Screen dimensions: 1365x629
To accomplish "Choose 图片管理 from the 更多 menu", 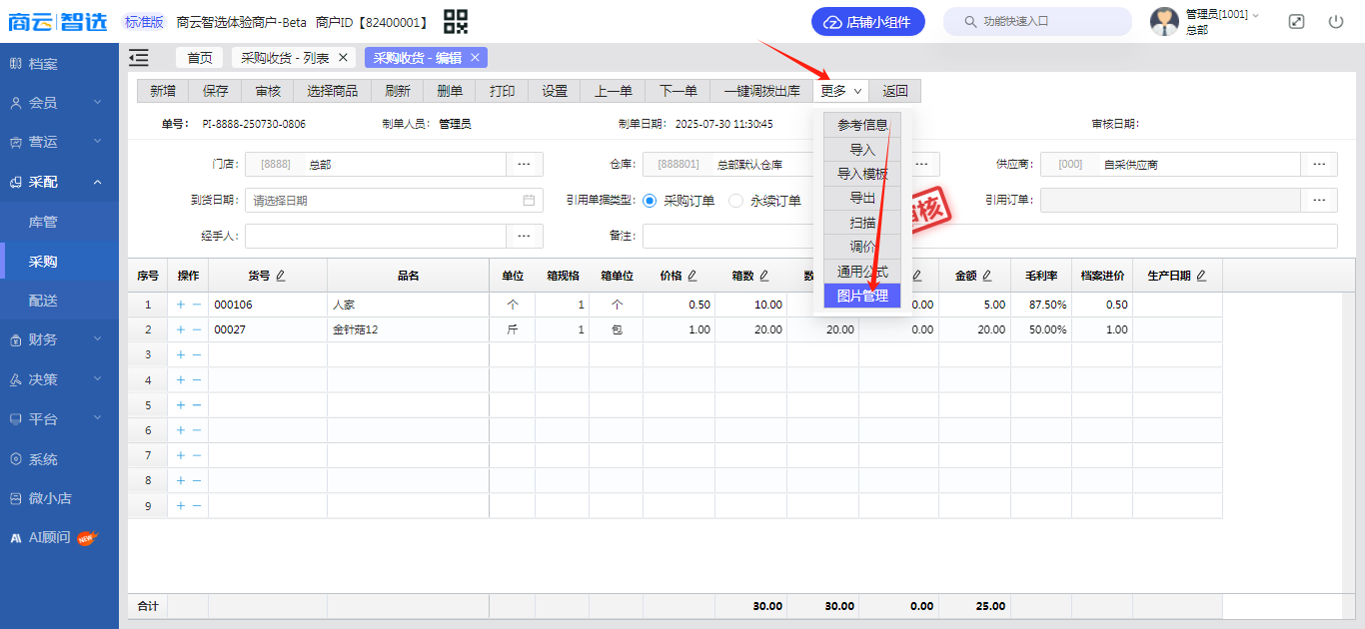I will pos(862,296).
